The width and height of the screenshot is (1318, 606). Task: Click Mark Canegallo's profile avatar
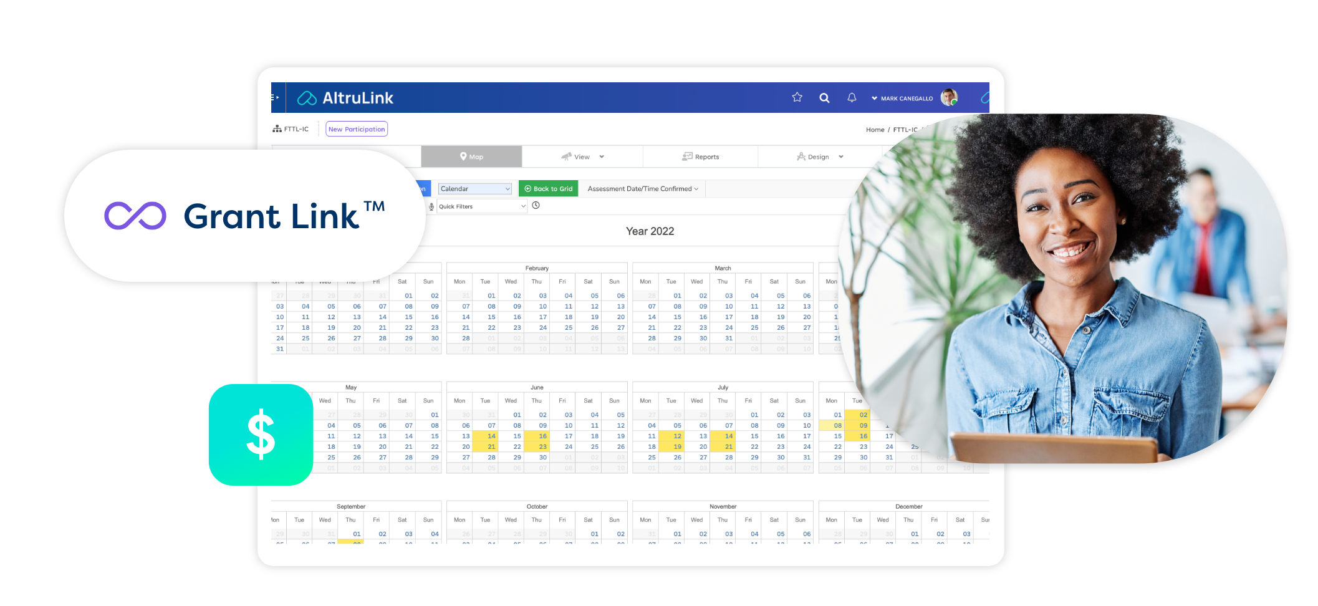point(949,97)
